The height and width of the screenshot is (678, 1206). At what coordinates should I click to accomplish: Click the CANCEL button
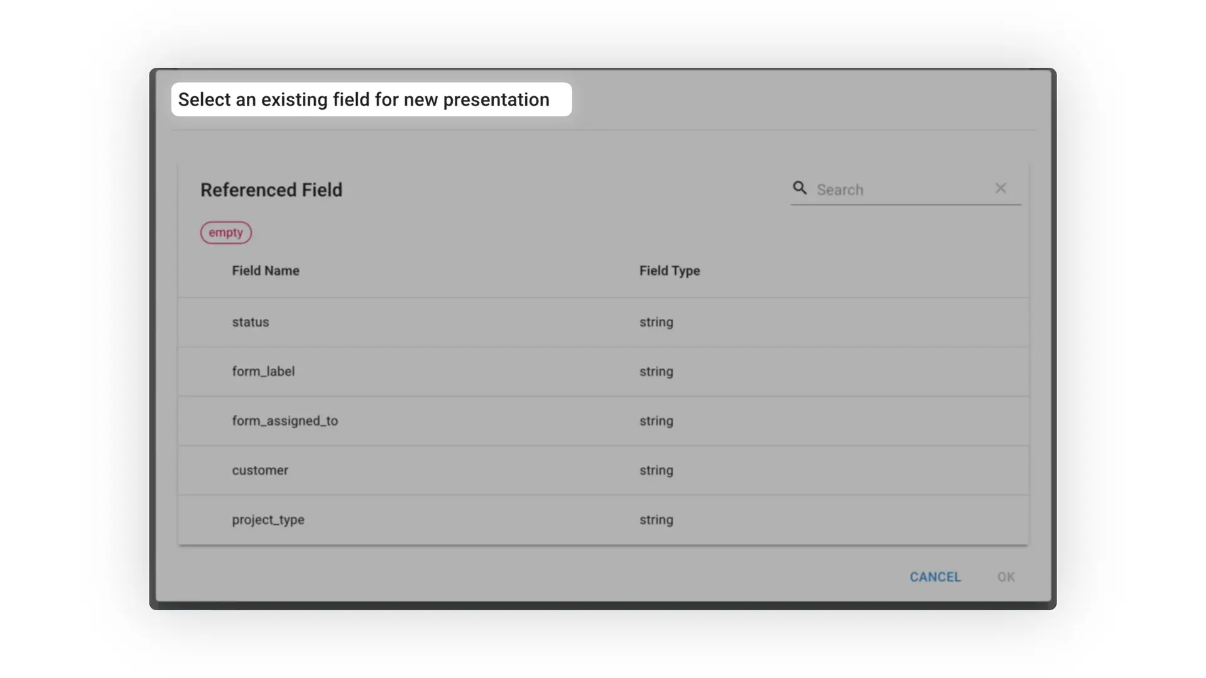pos(935,576)
